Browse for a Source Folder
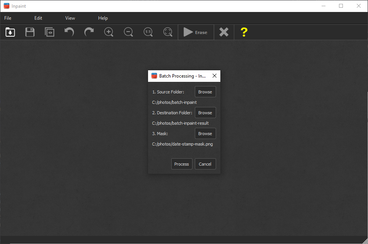Screen dimensions: 368x244 click(x=205, y=91)
